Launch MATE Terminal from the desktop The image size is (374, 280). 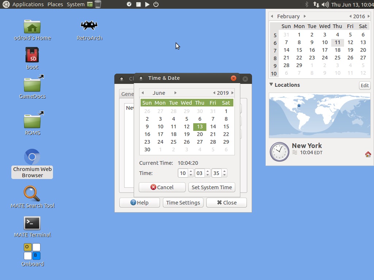point(32,223)
